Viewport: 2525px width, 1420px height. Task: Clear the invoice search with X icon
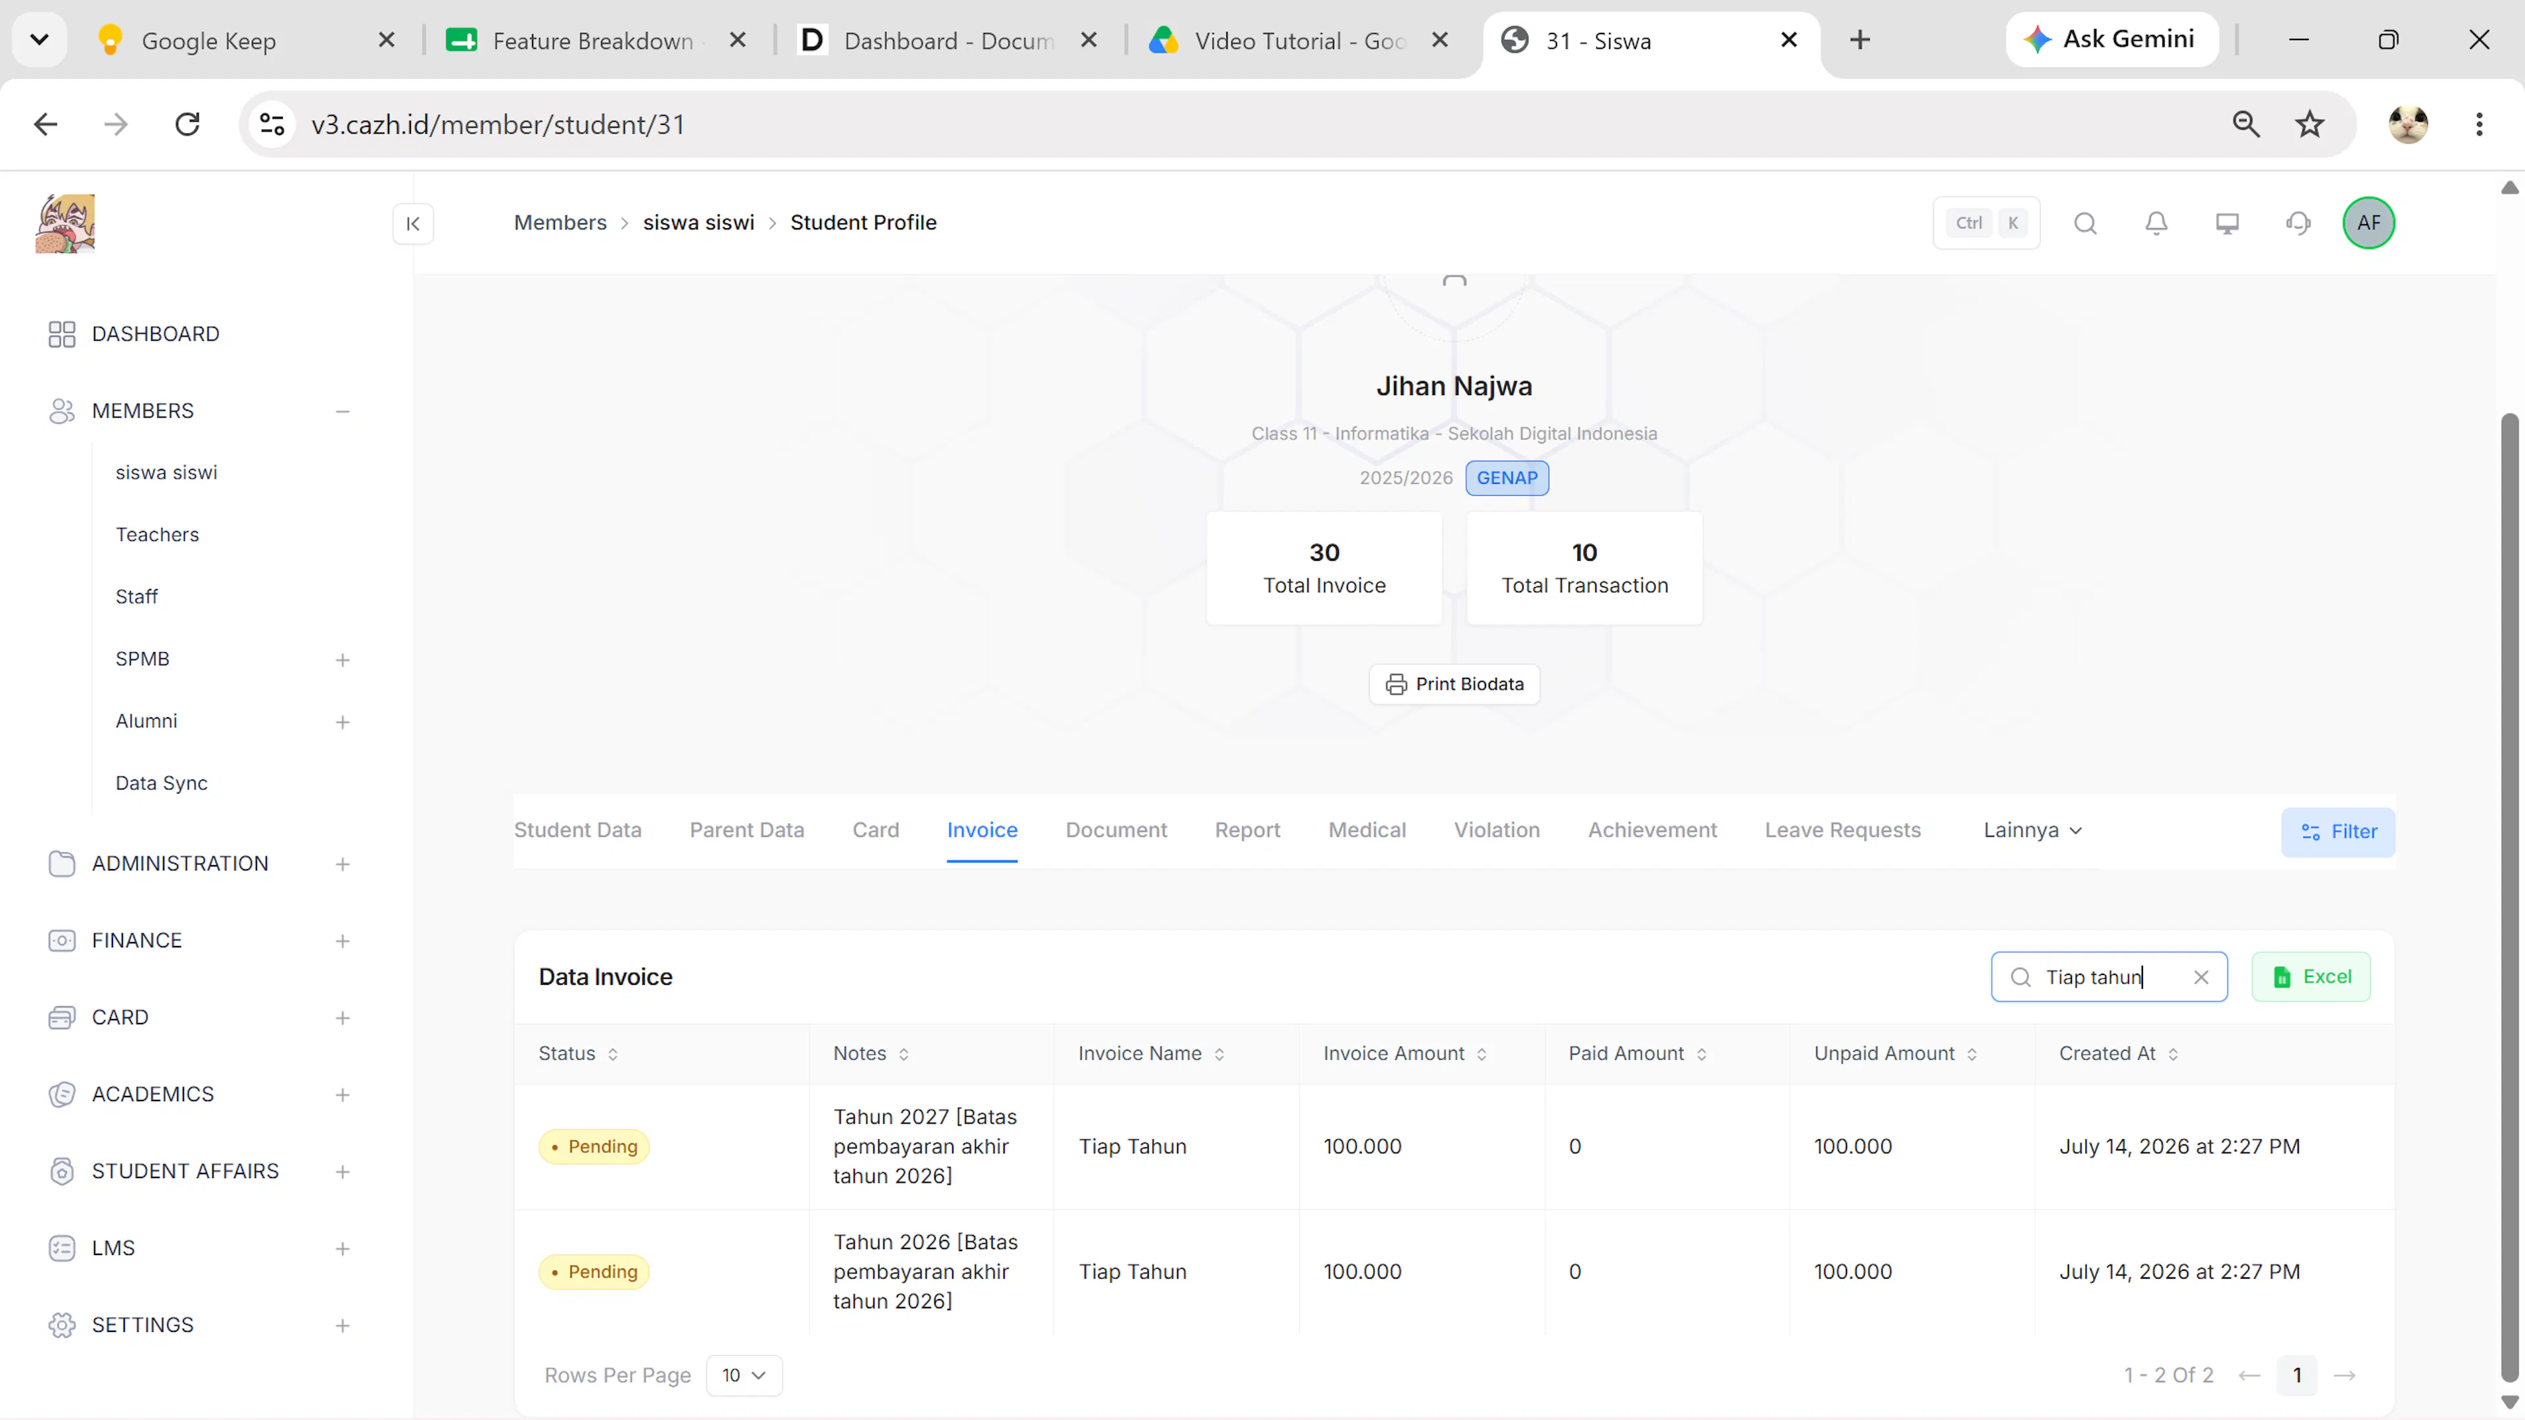pyautogui.click(x=2201, y=977)
